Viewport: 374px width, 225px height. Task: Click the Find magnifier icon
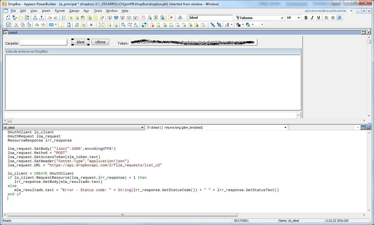123,25
